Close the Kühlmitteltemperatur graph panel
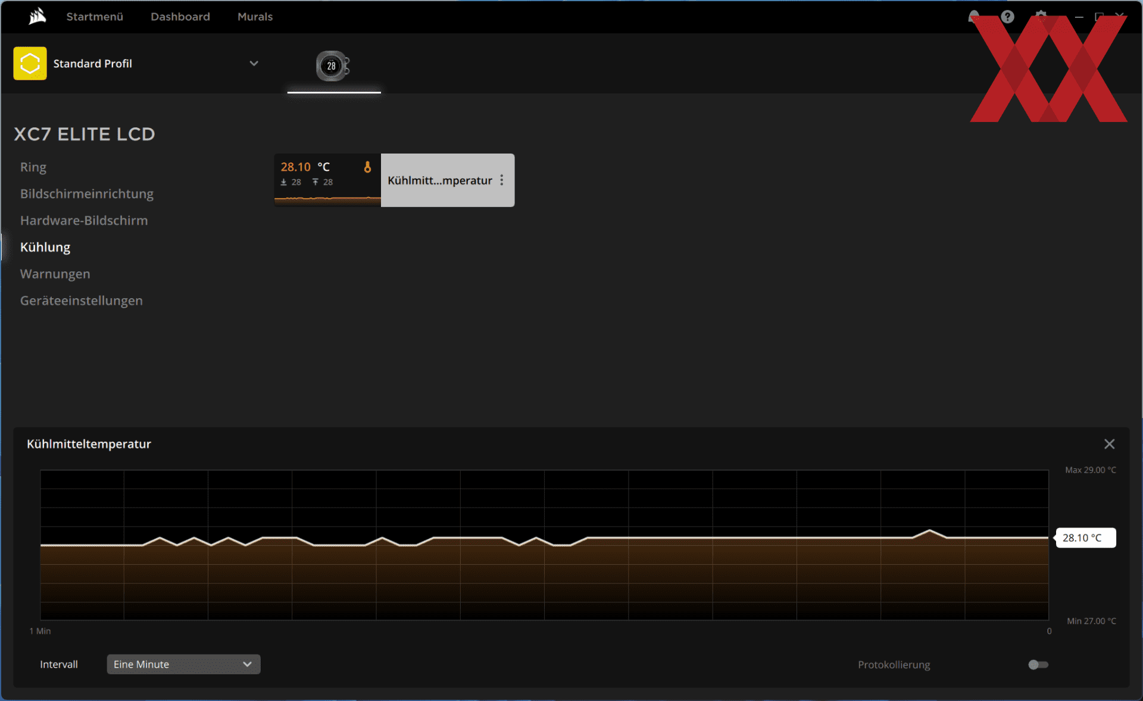 pyautogui.click(x=1109, y=444)
